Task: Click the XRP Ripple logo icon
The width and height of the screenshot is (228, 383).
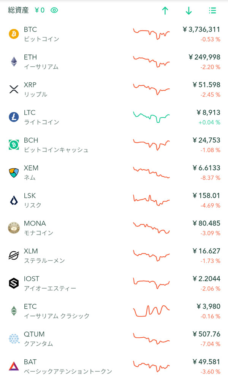Action: click(x=14, y=89)
